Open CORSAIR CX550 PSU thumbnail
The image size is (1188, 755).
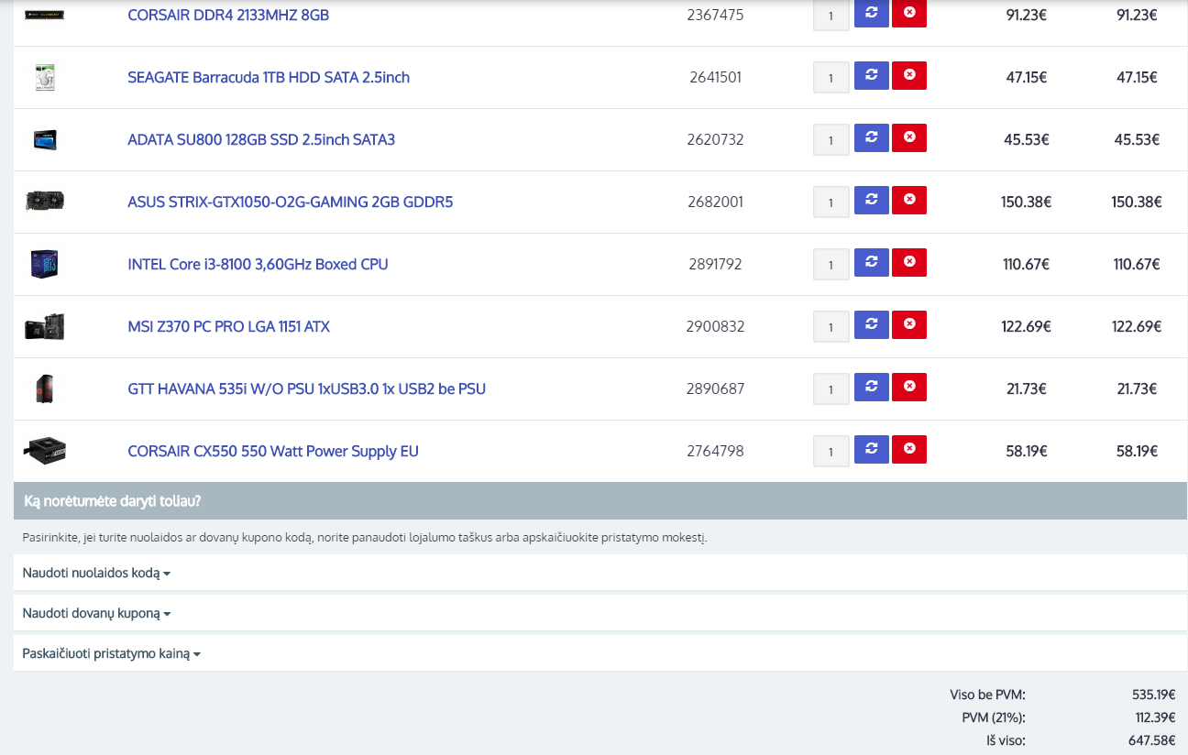click(45, 450)
